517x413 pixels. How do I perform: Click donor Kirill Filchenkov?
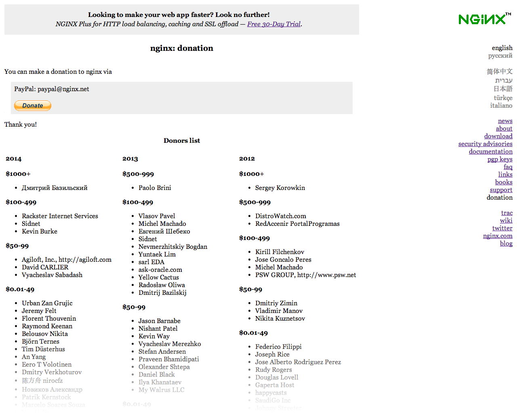click(x=280, y=252)
